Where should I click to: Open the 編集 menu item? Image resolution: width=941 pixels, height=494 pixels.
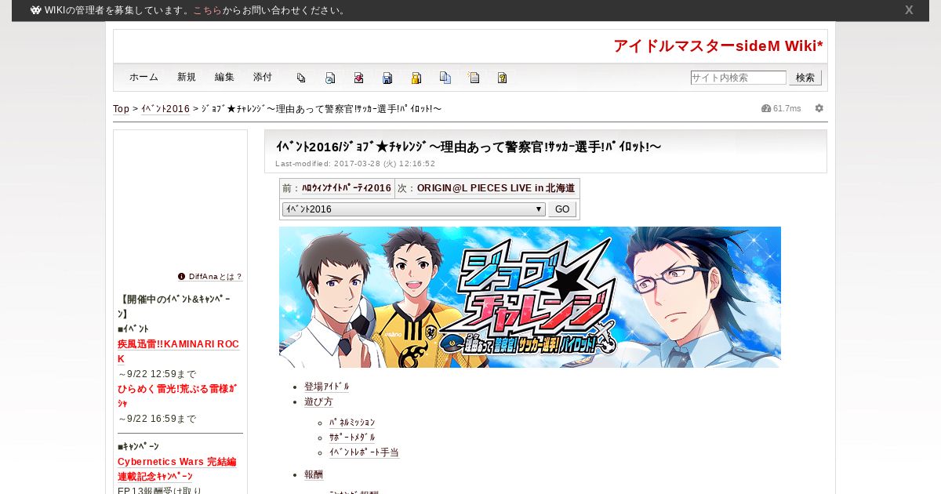(224, 77)
